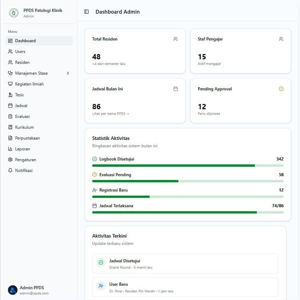The width and height of the screenshot is (300, 300).
Task: Click the Evaluasi Pending clock icon
Action: pyautogui.click(x=95, y=174)
